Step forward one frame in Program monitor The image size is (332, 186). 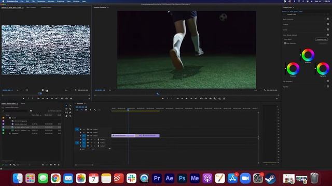[191, 99]
